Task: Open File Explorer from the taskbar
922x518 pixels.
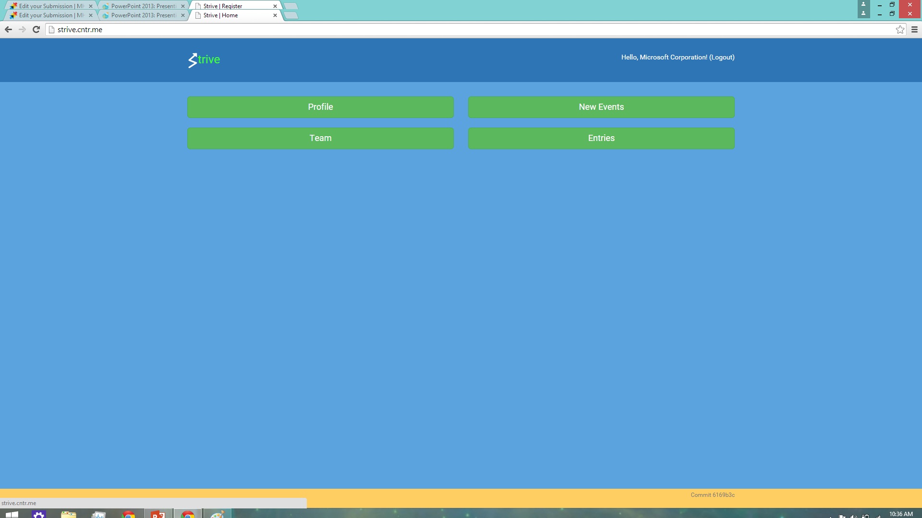Action: (x=69, y=514)
